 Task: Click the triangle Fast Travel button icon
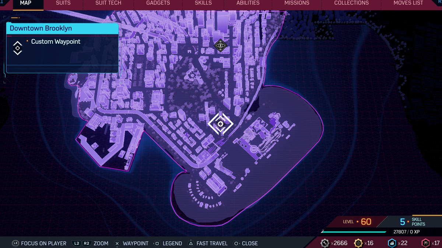[x=191, y=243]
